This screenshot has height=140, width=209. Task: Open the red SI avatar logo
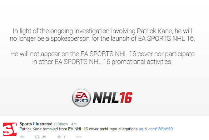click(10, 129)
